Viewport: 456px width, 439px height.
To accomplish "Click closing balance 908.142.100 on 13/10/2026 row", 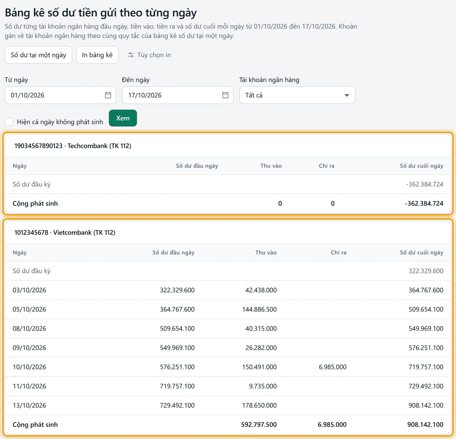I will tap(426, 405).
